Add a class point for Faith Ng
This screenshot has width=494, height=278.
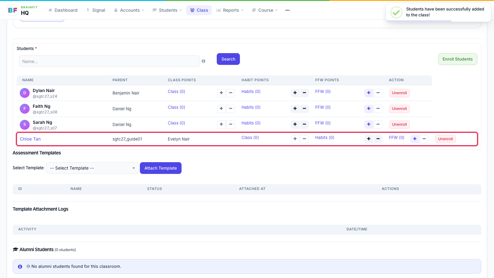(x=221, y=109)
